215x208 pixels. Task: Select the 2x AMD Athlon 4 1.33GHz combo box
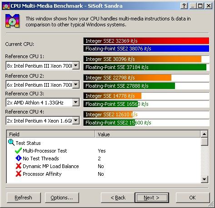(x=43, y=103)
